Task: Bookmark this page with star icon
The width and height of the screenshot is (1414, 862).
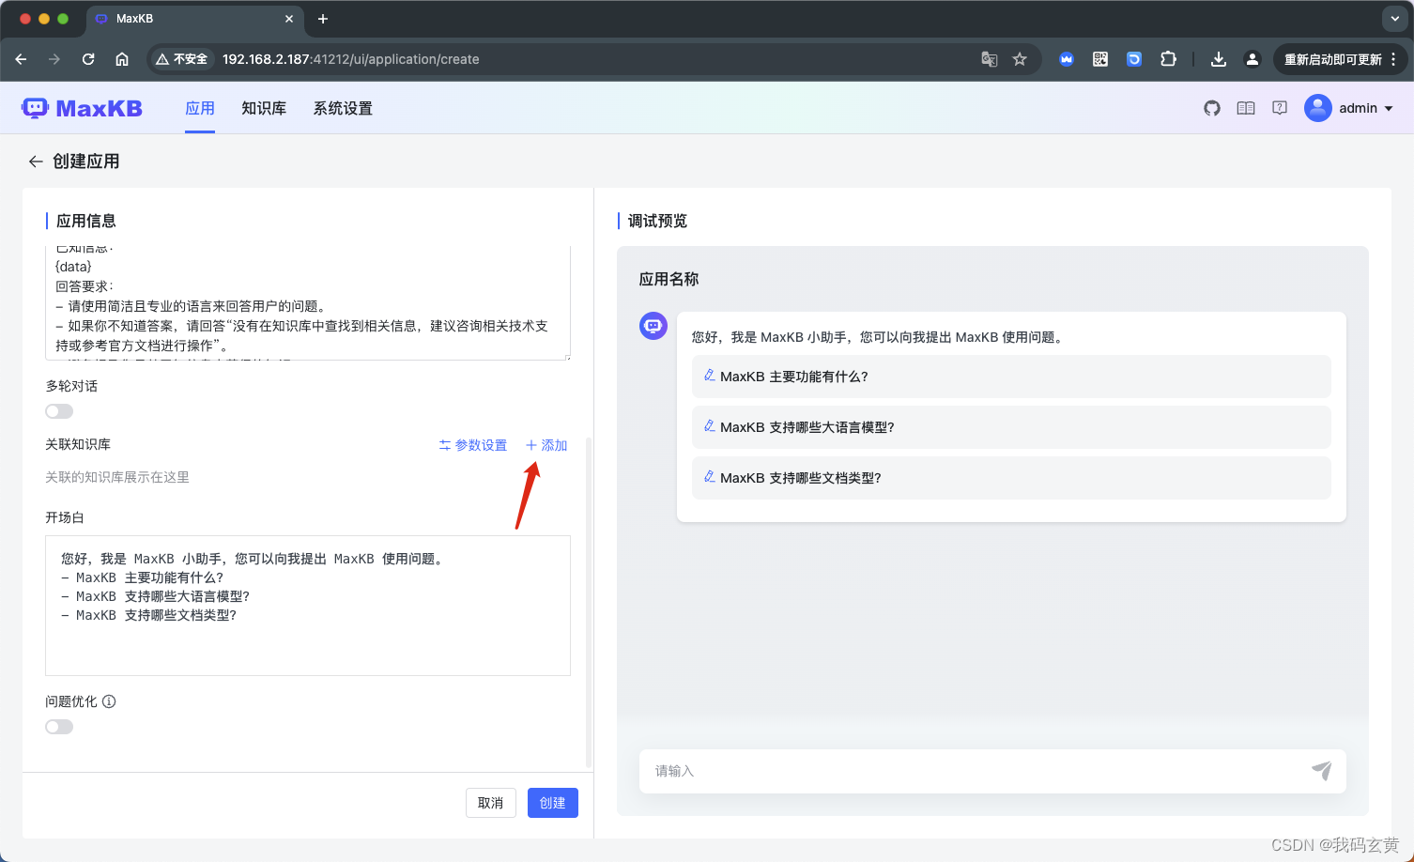Action: pyautogui.click(x=1020, y=59)
